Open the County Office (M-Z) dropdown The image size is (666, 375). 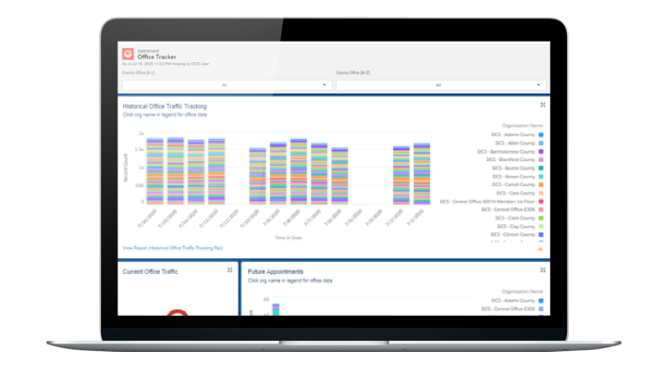tap(441, 85)
